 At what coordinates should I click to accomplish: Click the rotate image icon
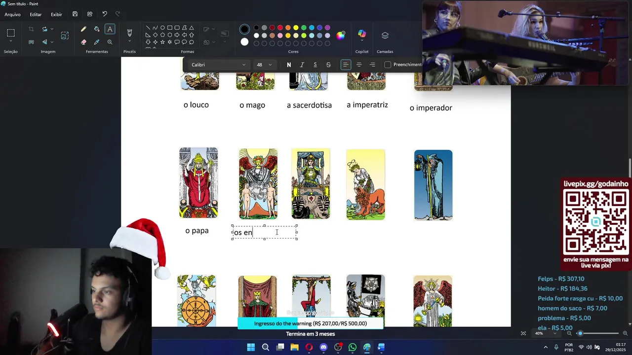coord(44,29)
